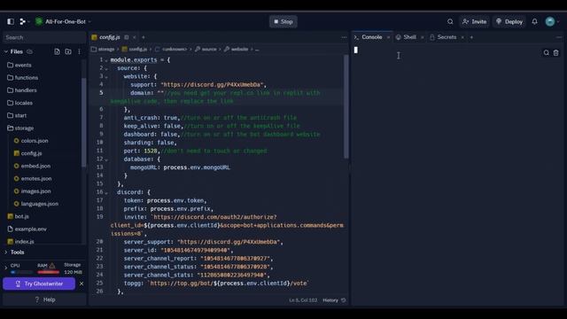
Task: Try Ghostwriter button
Action: point(39,284)
